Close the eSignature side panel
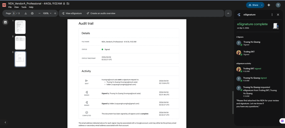Screen dimensions: 285x128 (278, 14)
